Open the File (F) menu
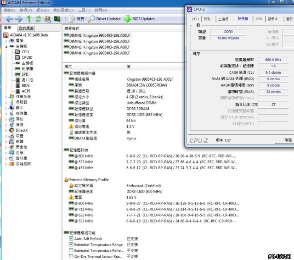 tap(9, 10)
